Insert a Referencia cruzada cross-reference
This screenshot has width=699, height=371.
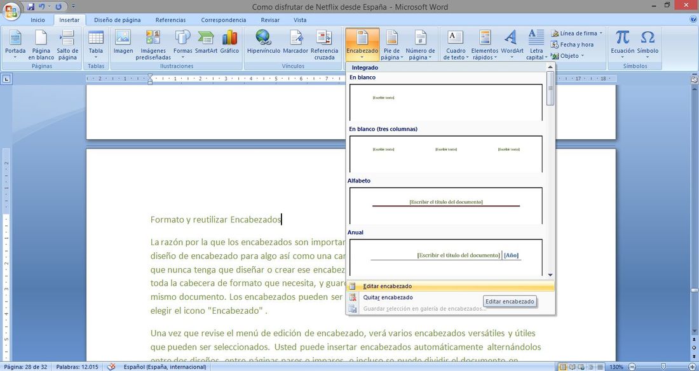tap(324, 44)
